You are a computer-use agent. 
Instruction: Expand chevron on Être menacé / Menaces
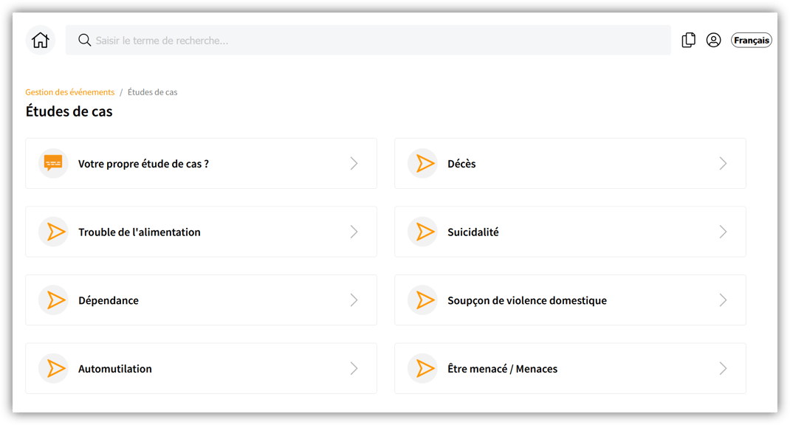(723, 368)
